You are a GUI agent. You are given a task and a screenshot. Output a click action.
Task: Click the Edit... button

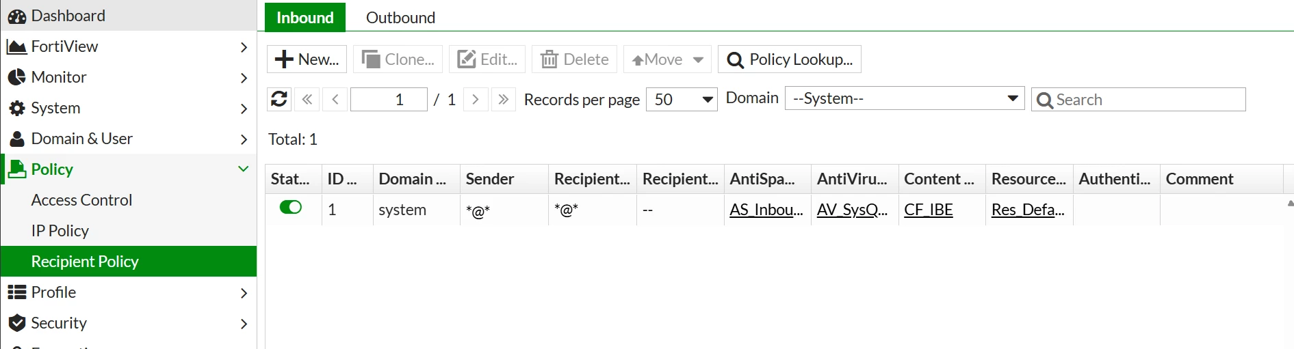point(487,59)
